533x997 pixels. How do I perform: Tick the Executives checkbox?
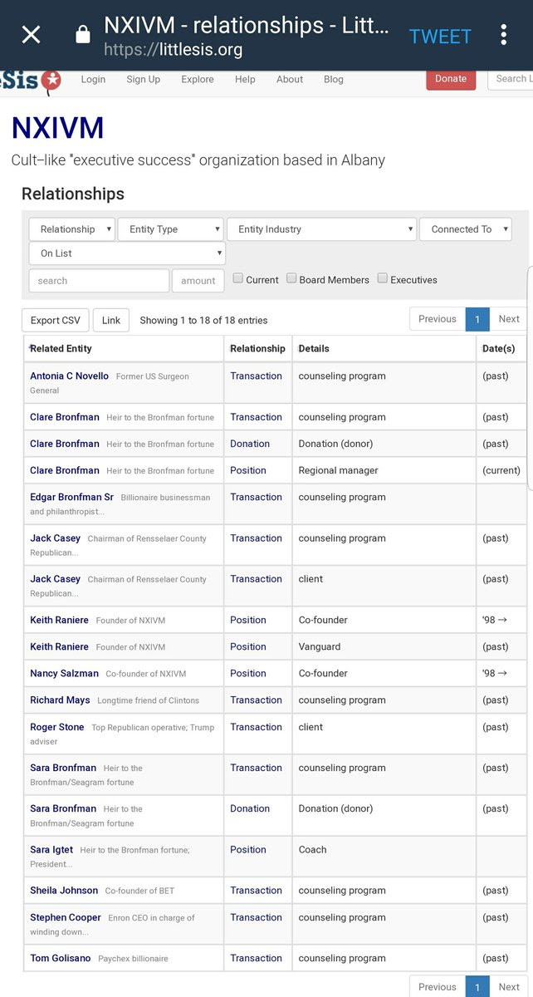pyautogui.click(x=383, y=279)
